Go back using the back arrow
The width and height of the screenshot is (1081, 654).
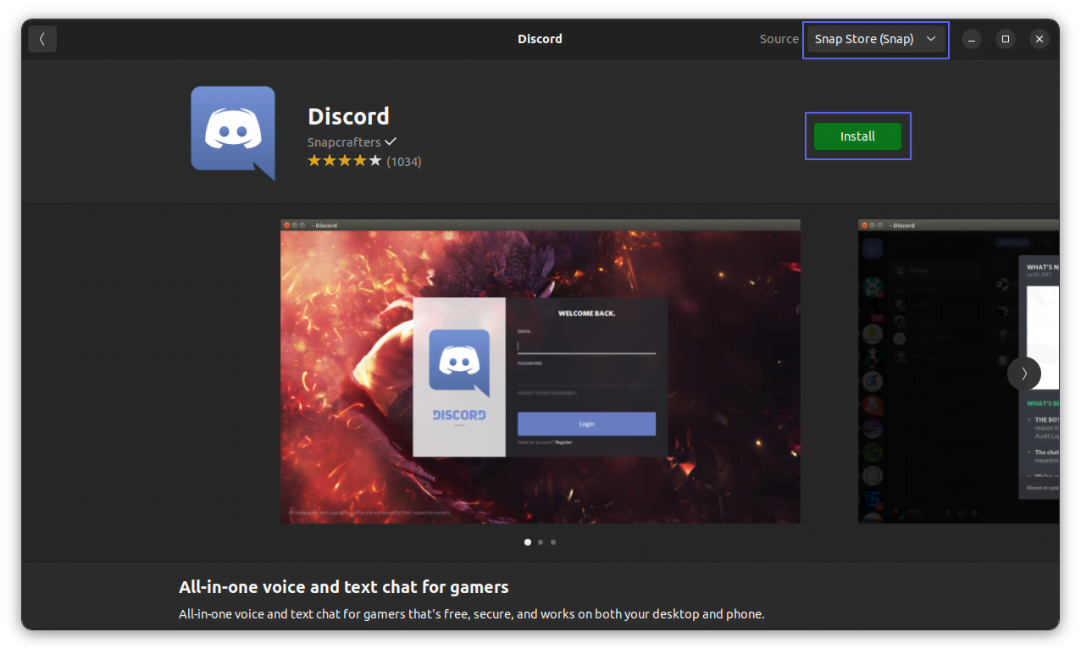(42, 38)
